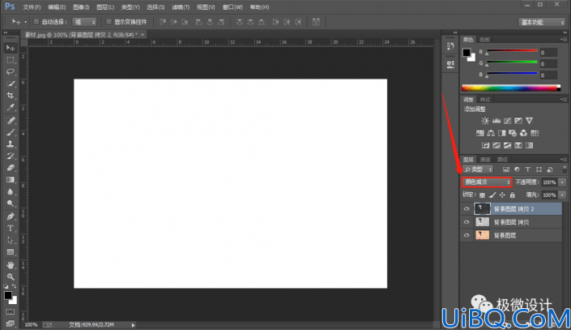Click the lock transparent pixels icon
Screen dimensions: 571x330
(482, 195)
